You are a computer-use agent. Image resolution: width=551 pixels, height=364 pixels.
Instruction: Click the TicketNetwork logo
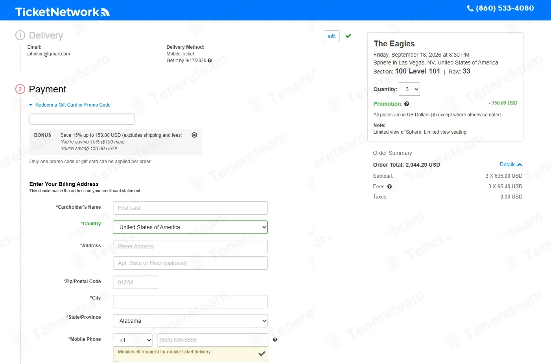click(x=62, y=12)
